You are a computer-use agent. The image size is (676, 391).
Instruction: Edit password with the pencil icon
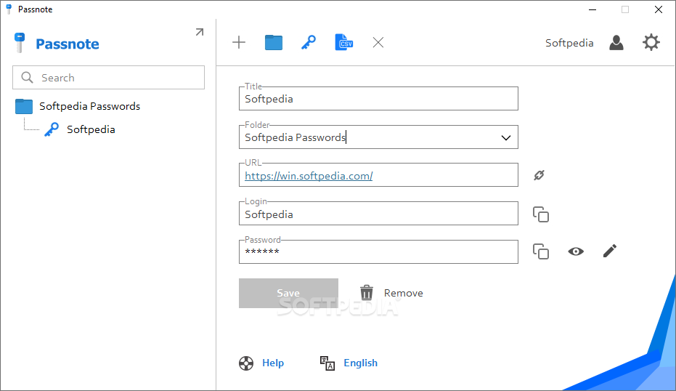pyautogui.click(x=610, y=251)
